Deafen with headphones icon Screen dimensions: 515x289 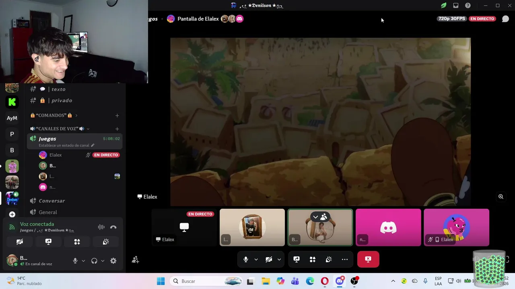[94, 261]
